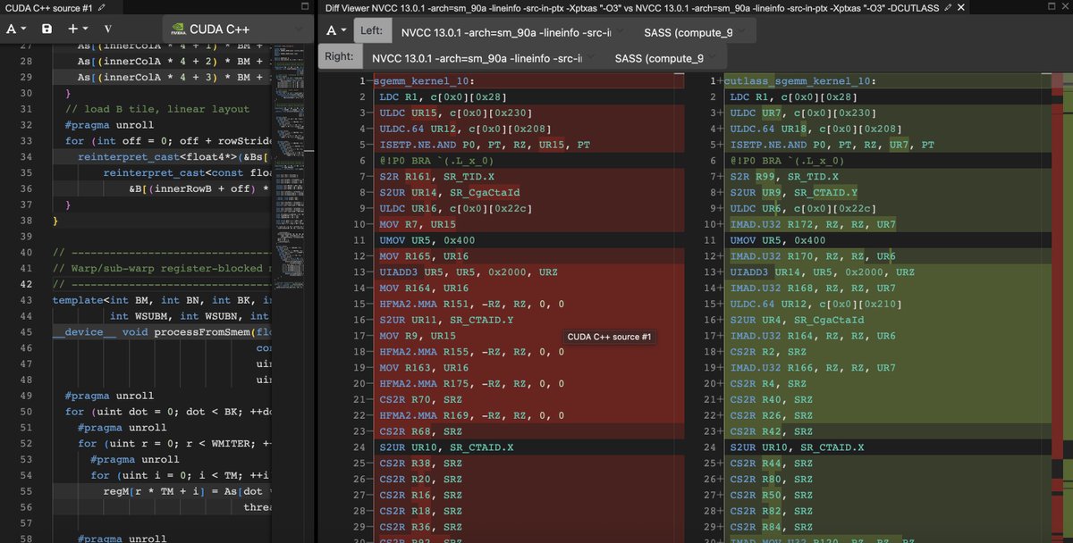
Task: Open Right side SASS output type dropdown
Action: point(665,58)
